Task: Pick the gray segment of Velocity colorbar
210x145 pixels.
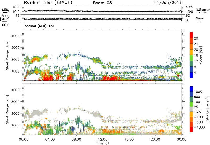Action: click(191, 109)
